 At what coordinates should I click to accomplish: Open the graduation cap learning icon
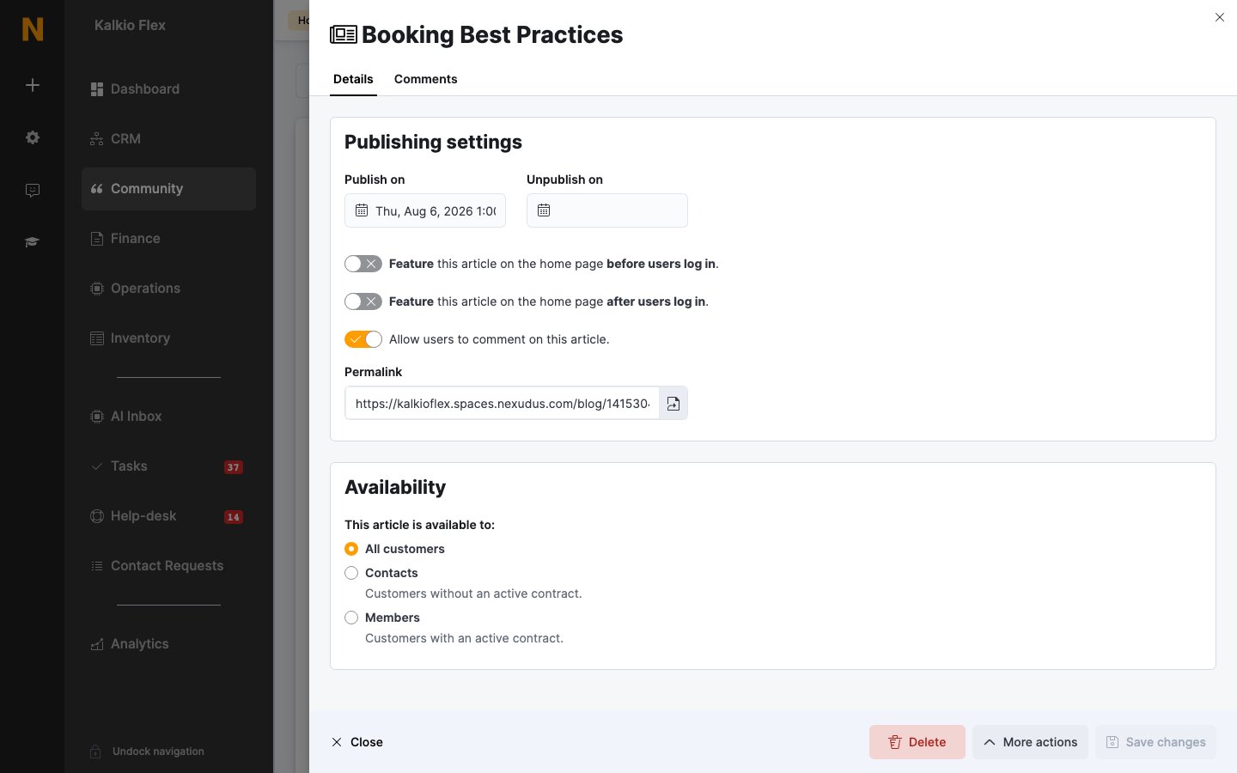pyautogui.click(x=33, y=242)
